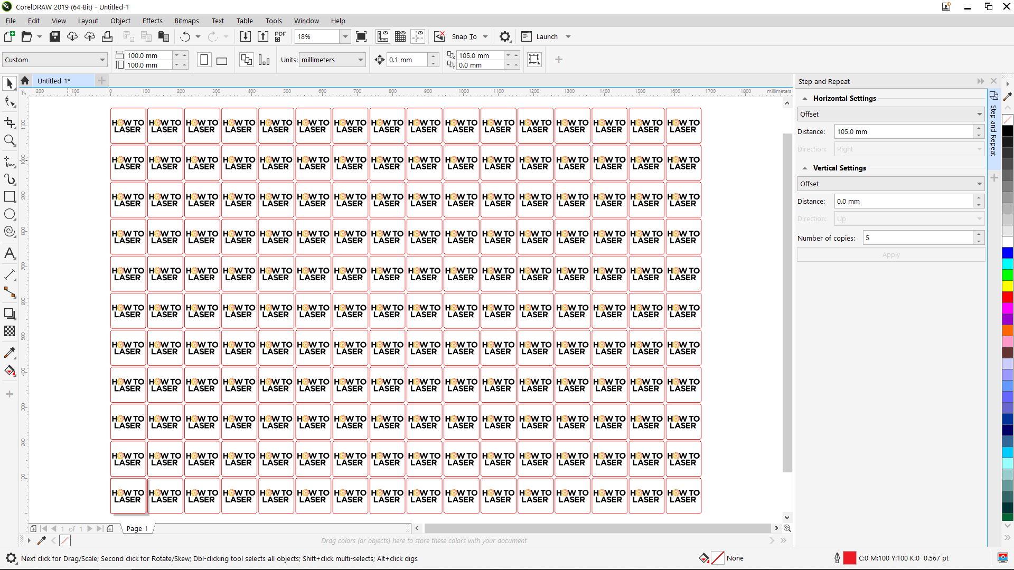The image size is (1014, 570).
Task: Click the Save icon
Action: point(55,36)
